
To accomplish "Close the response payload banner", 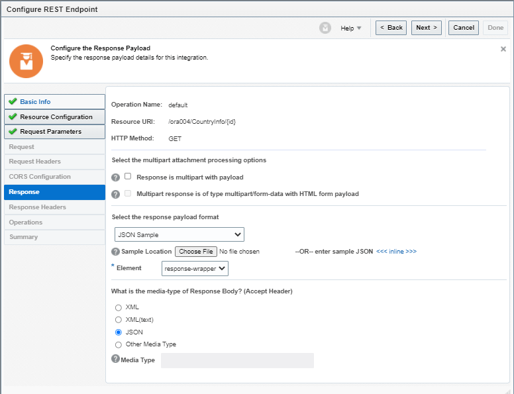I will 503,49.
